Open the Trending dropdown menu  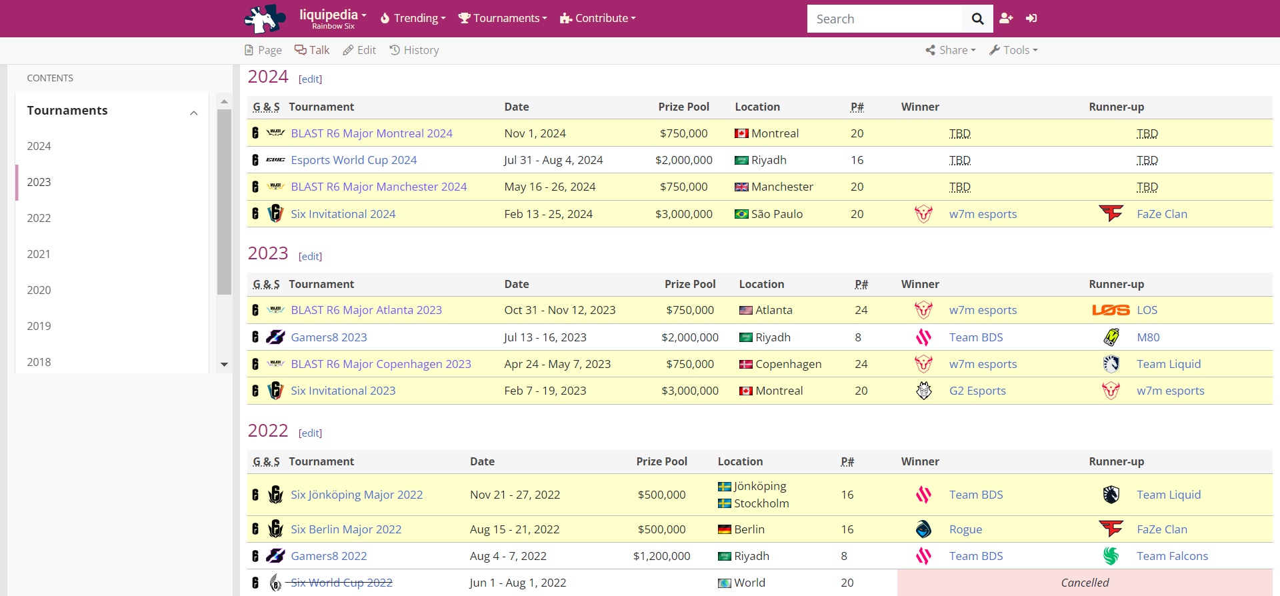pos(413,19)
